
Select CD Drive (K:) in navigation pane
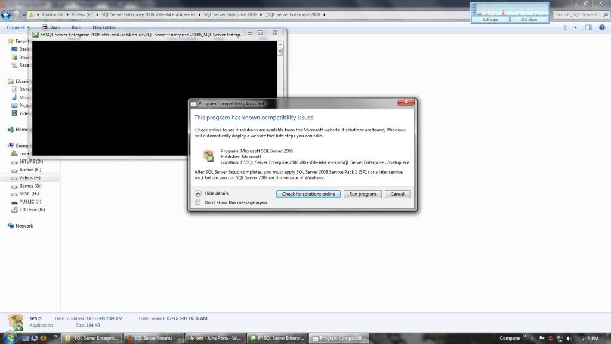(32, 210)
